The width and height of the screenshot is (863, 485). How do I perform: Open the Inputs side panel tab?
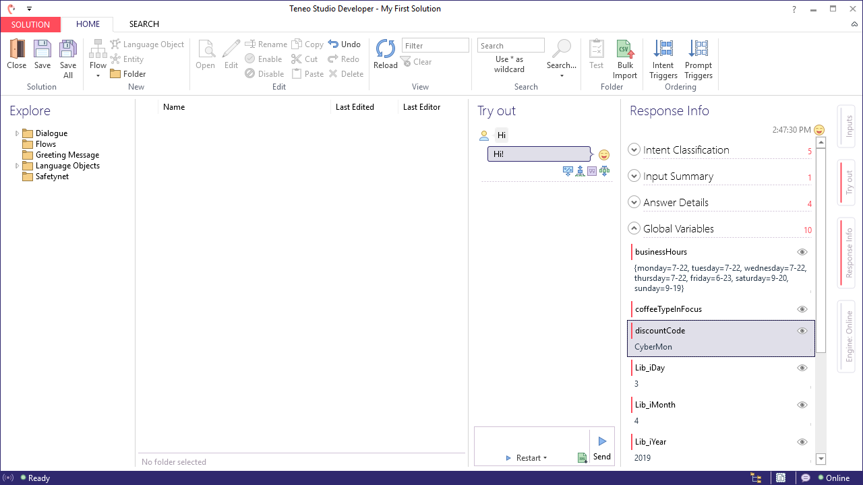point(846,126)
